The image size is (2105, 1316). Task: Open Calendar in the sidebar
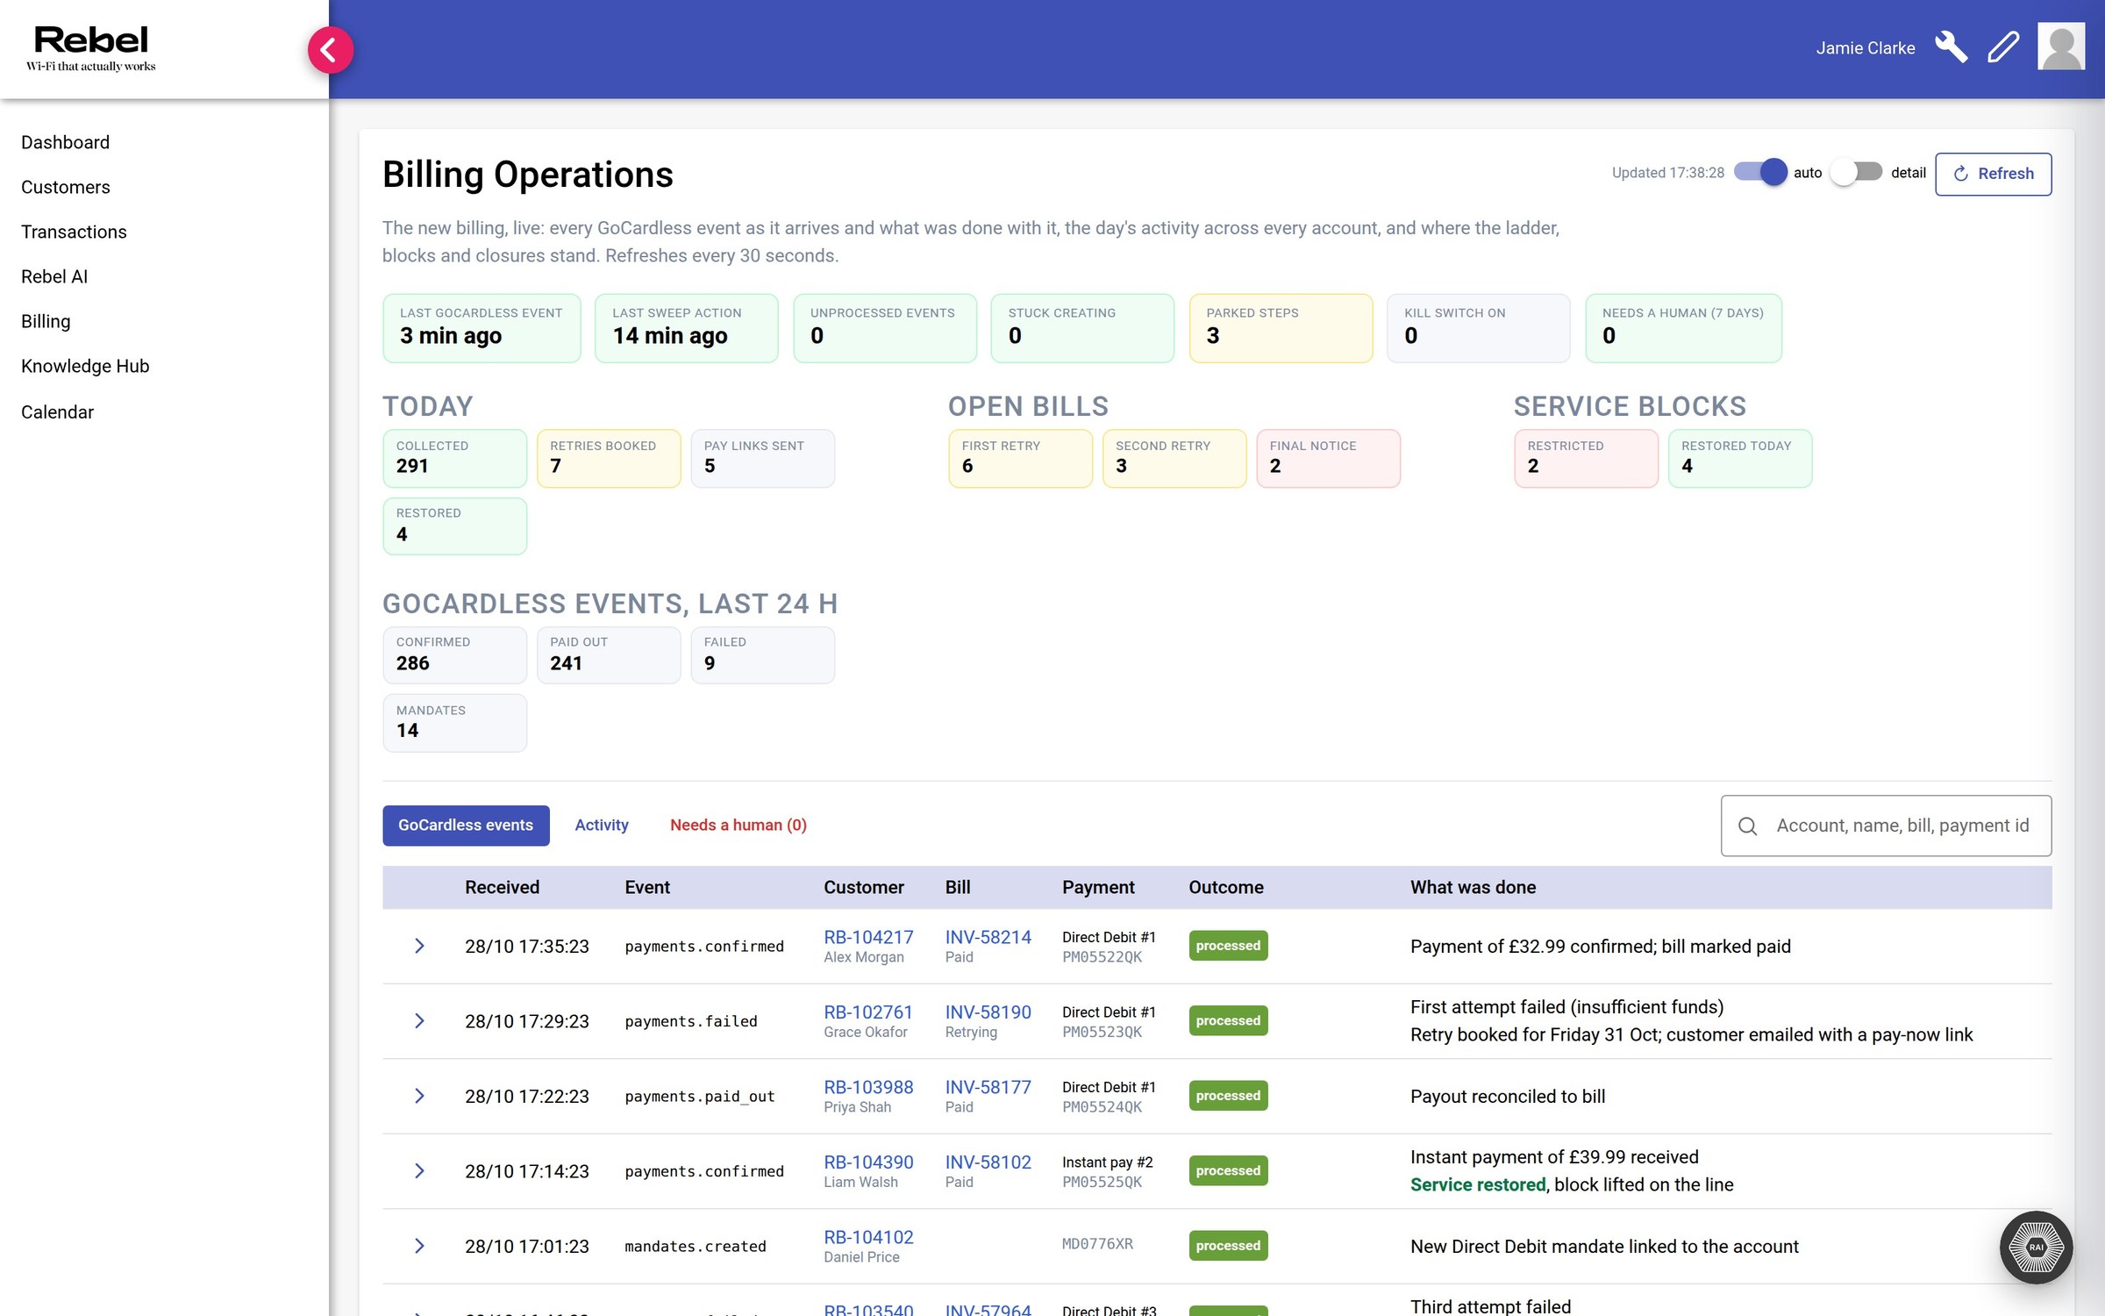(57, 411)
